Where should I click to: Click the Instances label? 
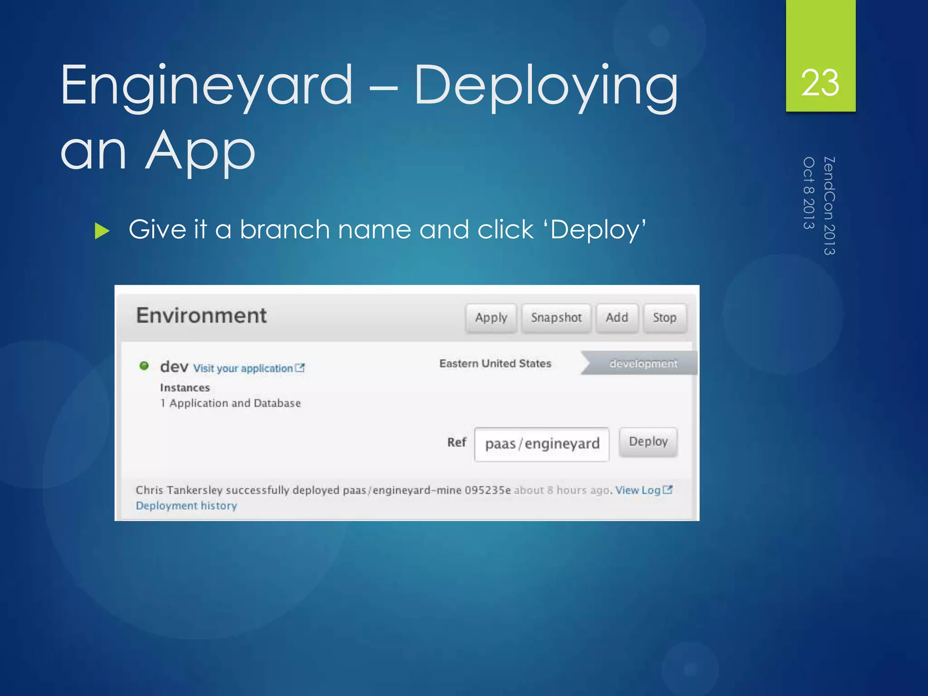point(185,388)
